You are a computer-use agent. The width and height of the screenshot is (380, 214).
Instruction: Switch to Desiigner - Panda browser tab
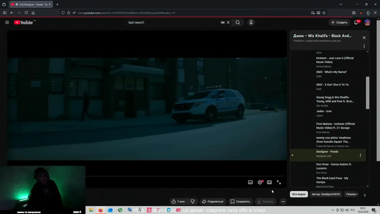[x=31, y=4]
